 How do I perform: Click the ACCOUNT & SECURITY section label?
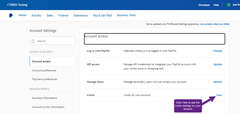coord(41,52)
